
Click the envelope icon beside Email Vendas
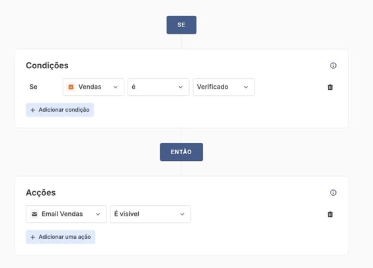(x=34, y=214)
